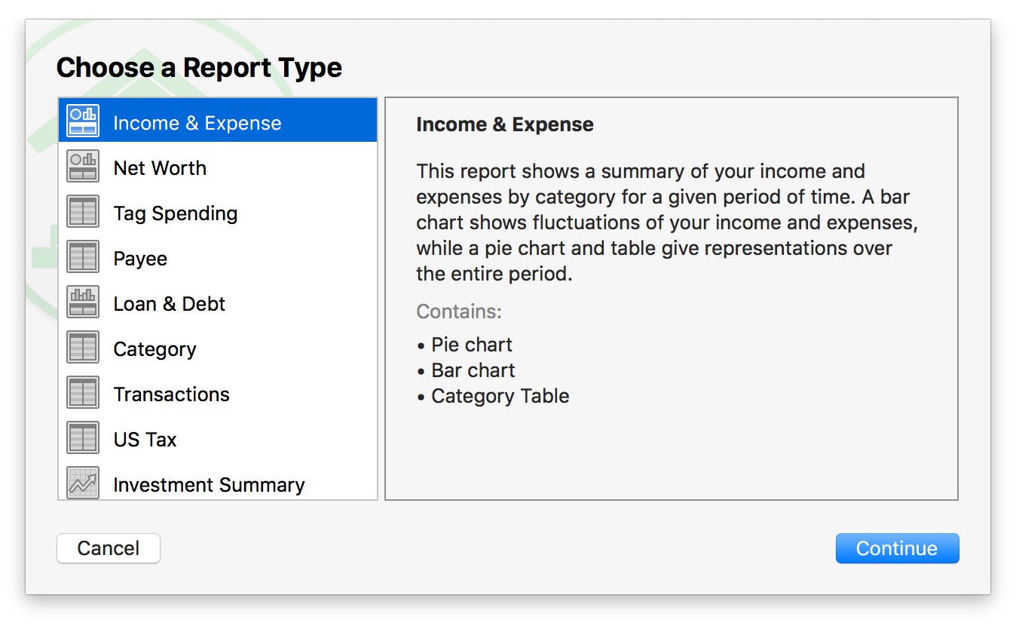The image size is (1016, 626).
Task: Select the US Tax list entry
Action: pos(145,440)
